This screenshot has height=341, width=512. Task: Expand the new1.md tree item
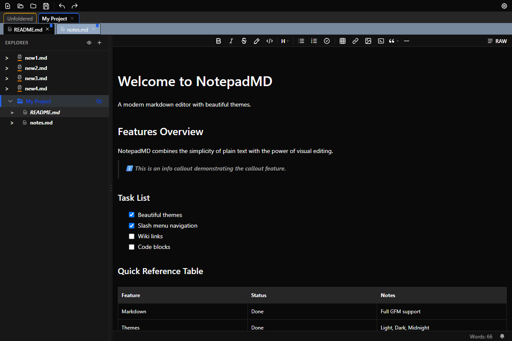[6, 58]
